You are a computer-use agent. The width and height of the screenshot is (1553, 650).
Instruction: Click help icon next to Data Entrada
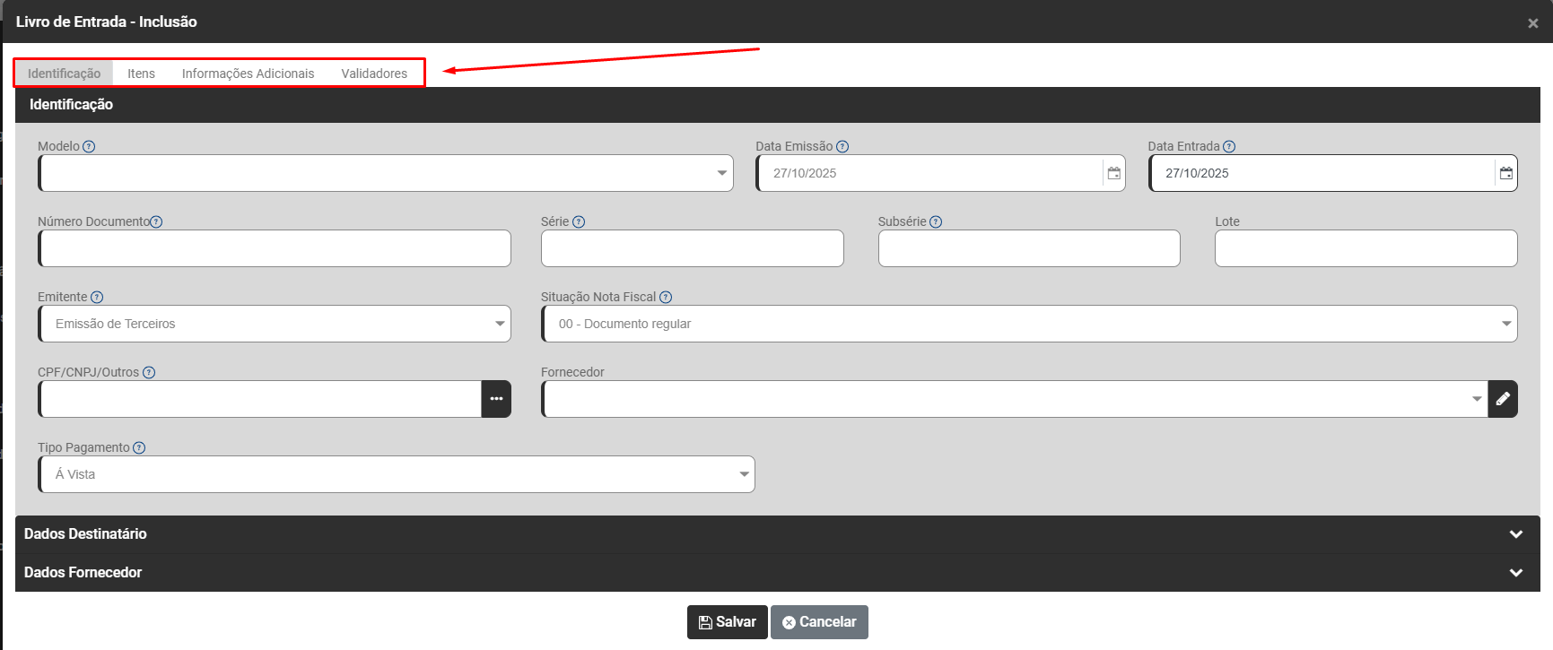coord(1229,146)
